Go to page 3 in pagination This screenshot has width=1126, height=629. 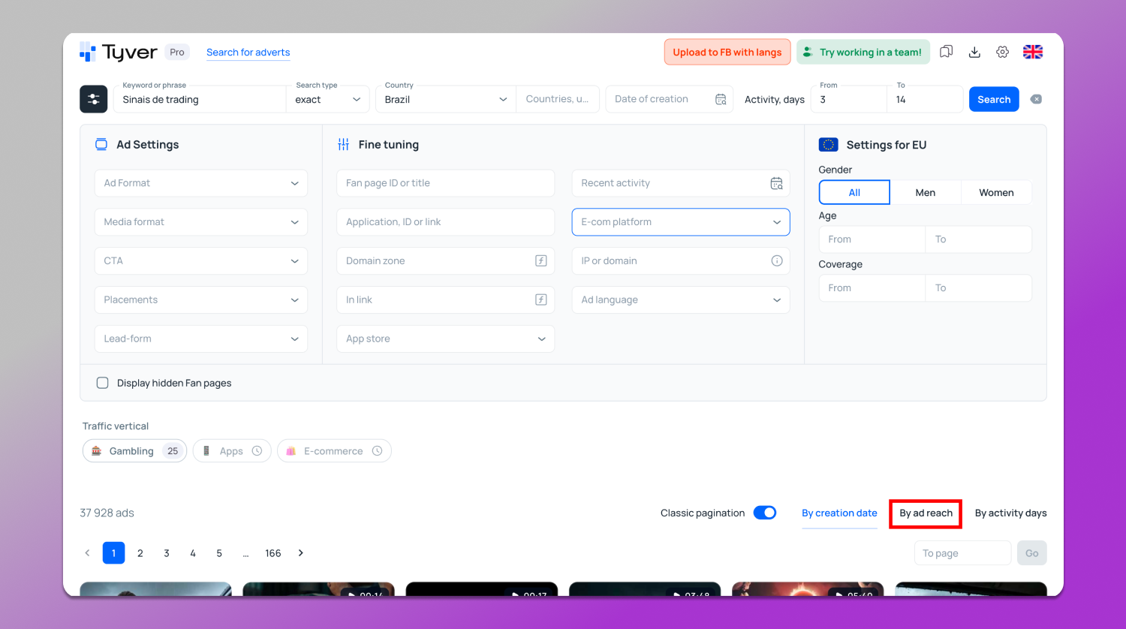click(167, 553)
